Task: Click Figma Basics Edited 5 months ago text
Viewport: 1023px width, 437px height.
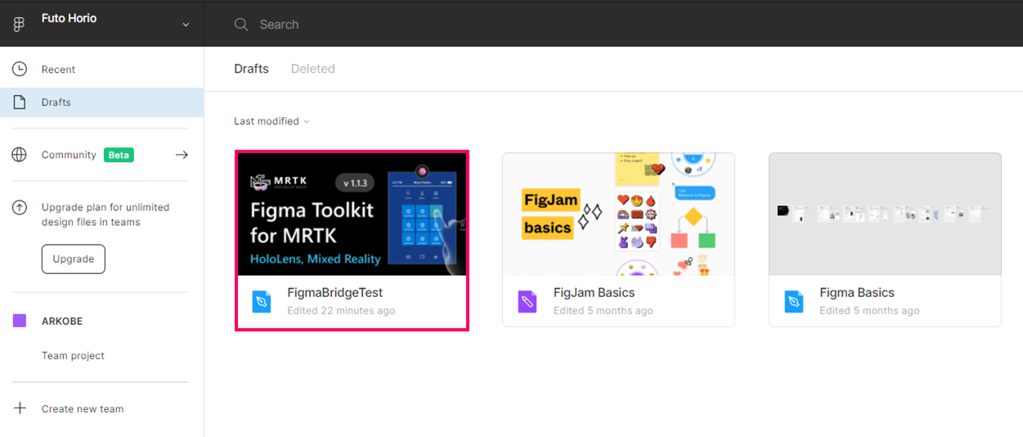Action: coord(869,311)
